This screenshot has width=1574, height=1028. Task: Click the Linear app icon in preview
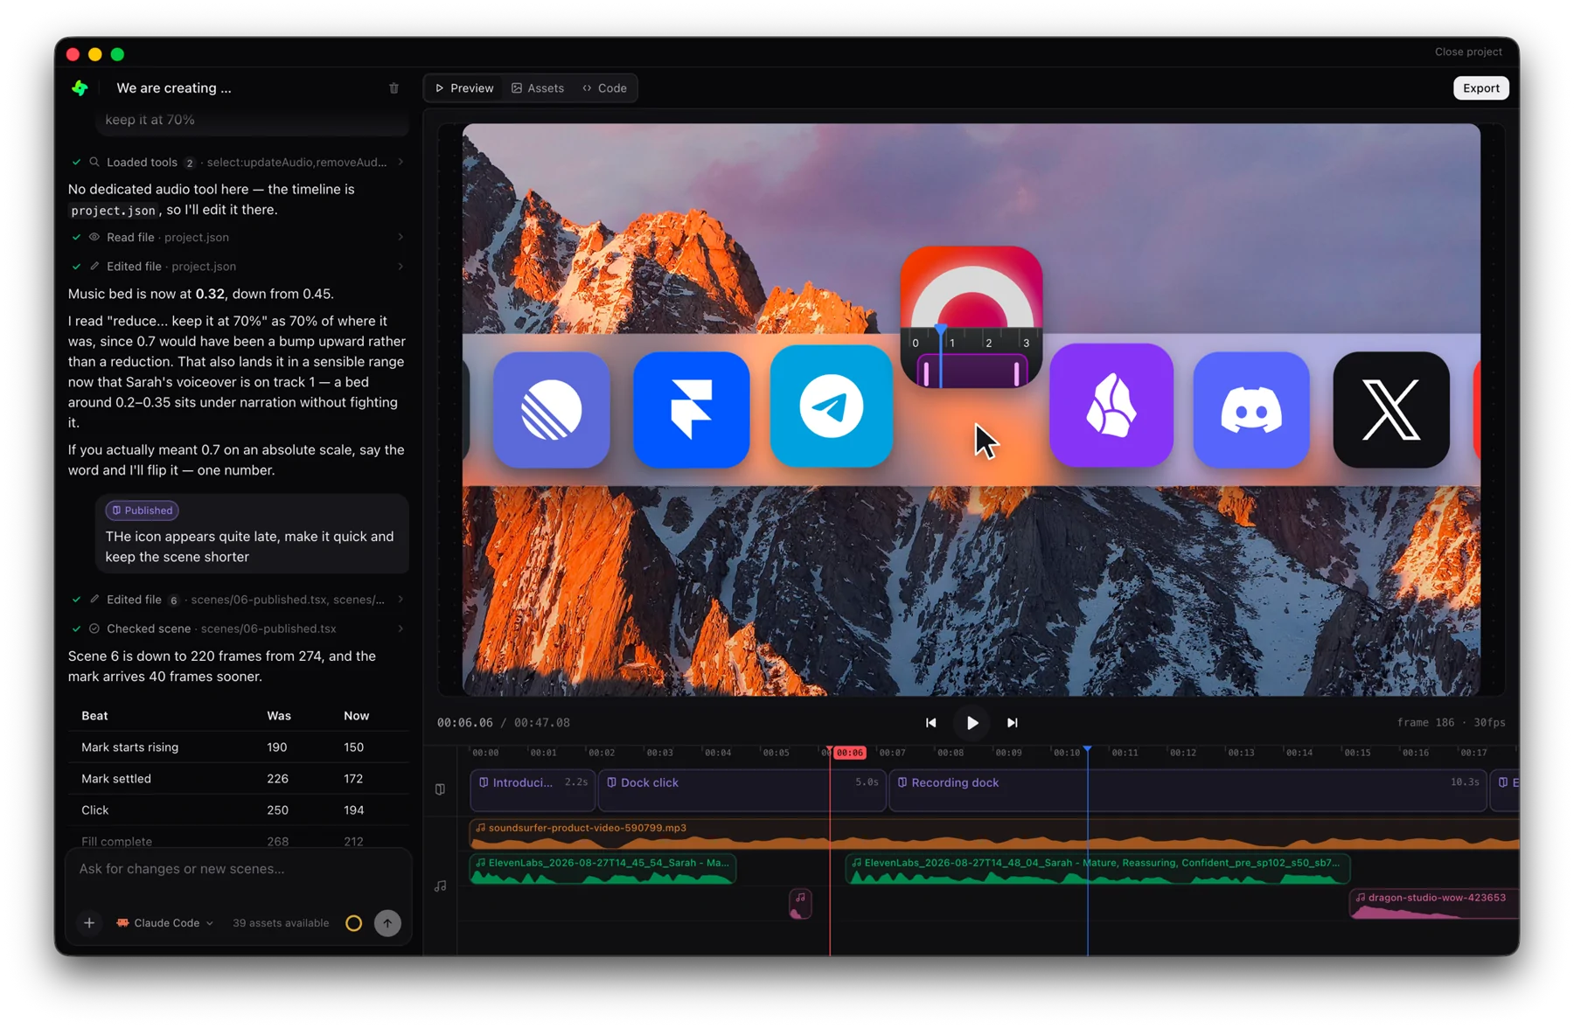coord(551,410)
